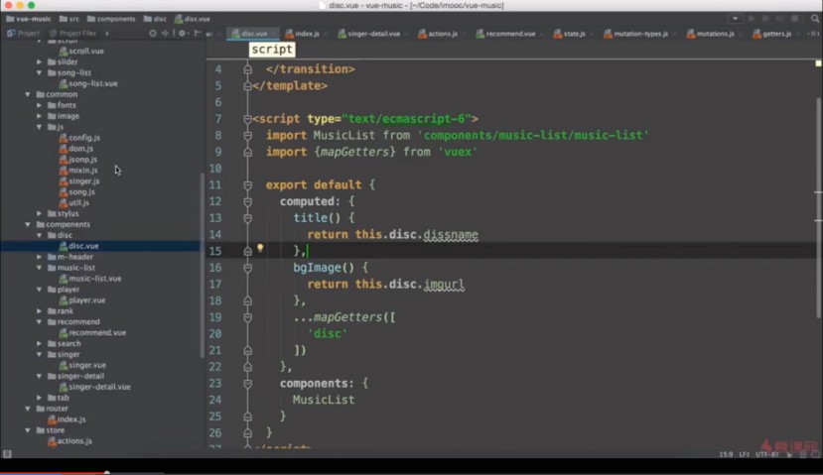The image size is (823, 475).
Task: Collapse the components folder arrow
Action: pos(28,224)
